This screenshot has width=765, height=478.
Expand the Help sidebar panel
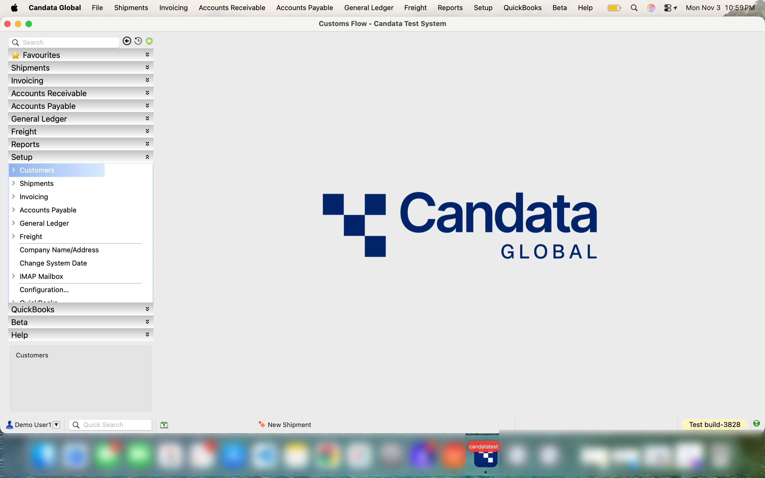[x=147, y=334]
